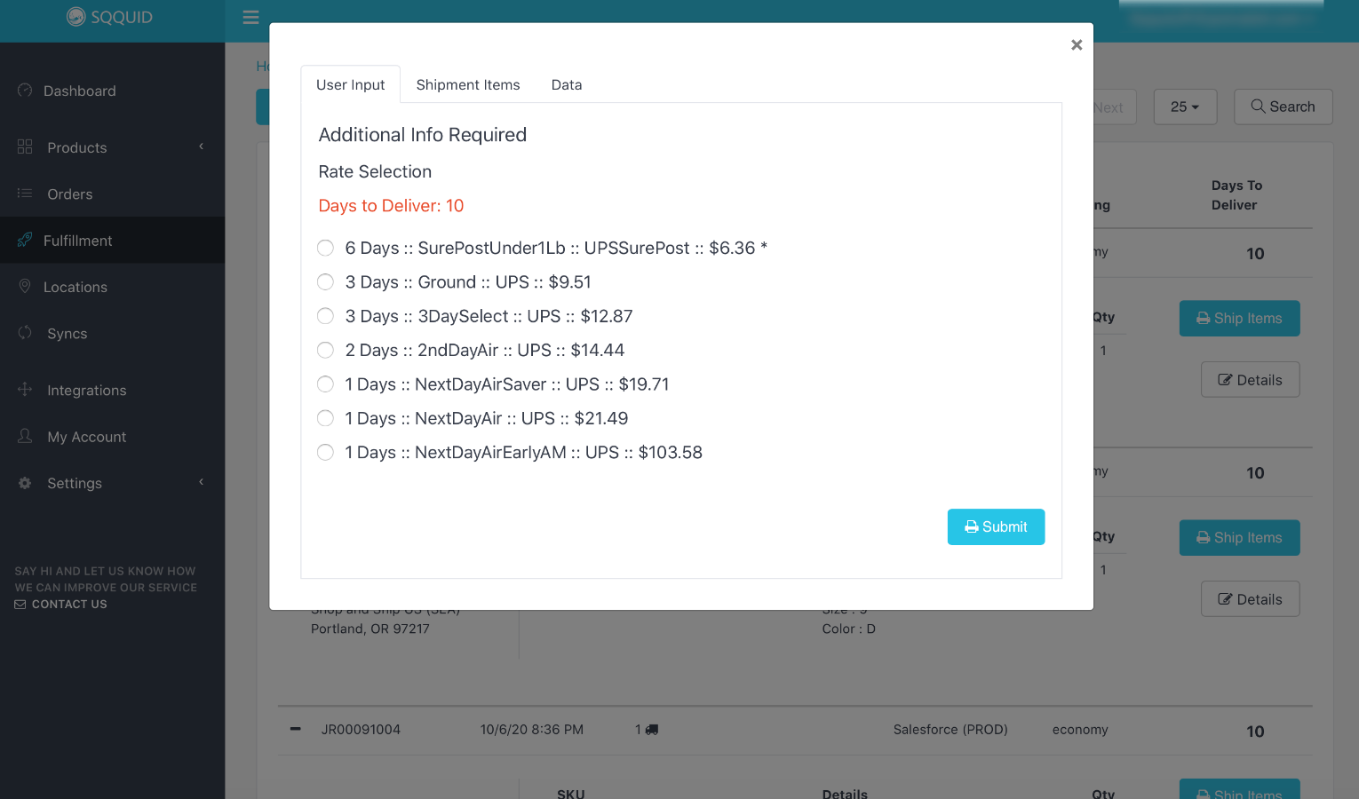Select the SurePostUnder1Lb $6.36 rate
This screenshot has width=1359, height=799.
pos(325,248)
